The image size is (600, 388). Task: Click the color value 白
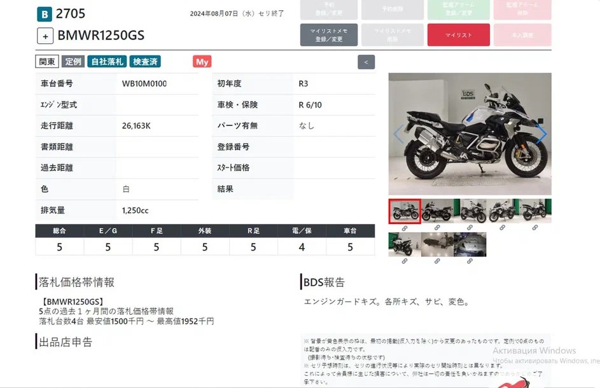[x=126, y=189]
